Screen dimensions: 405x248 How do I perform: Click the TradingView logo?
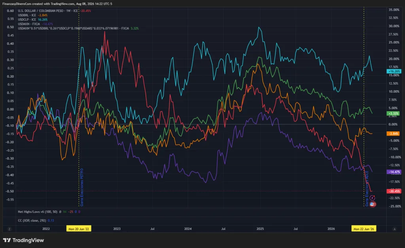tap(23, 240)
